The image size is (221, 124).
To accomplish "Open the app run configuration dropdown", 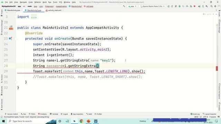I will [132, 6].
